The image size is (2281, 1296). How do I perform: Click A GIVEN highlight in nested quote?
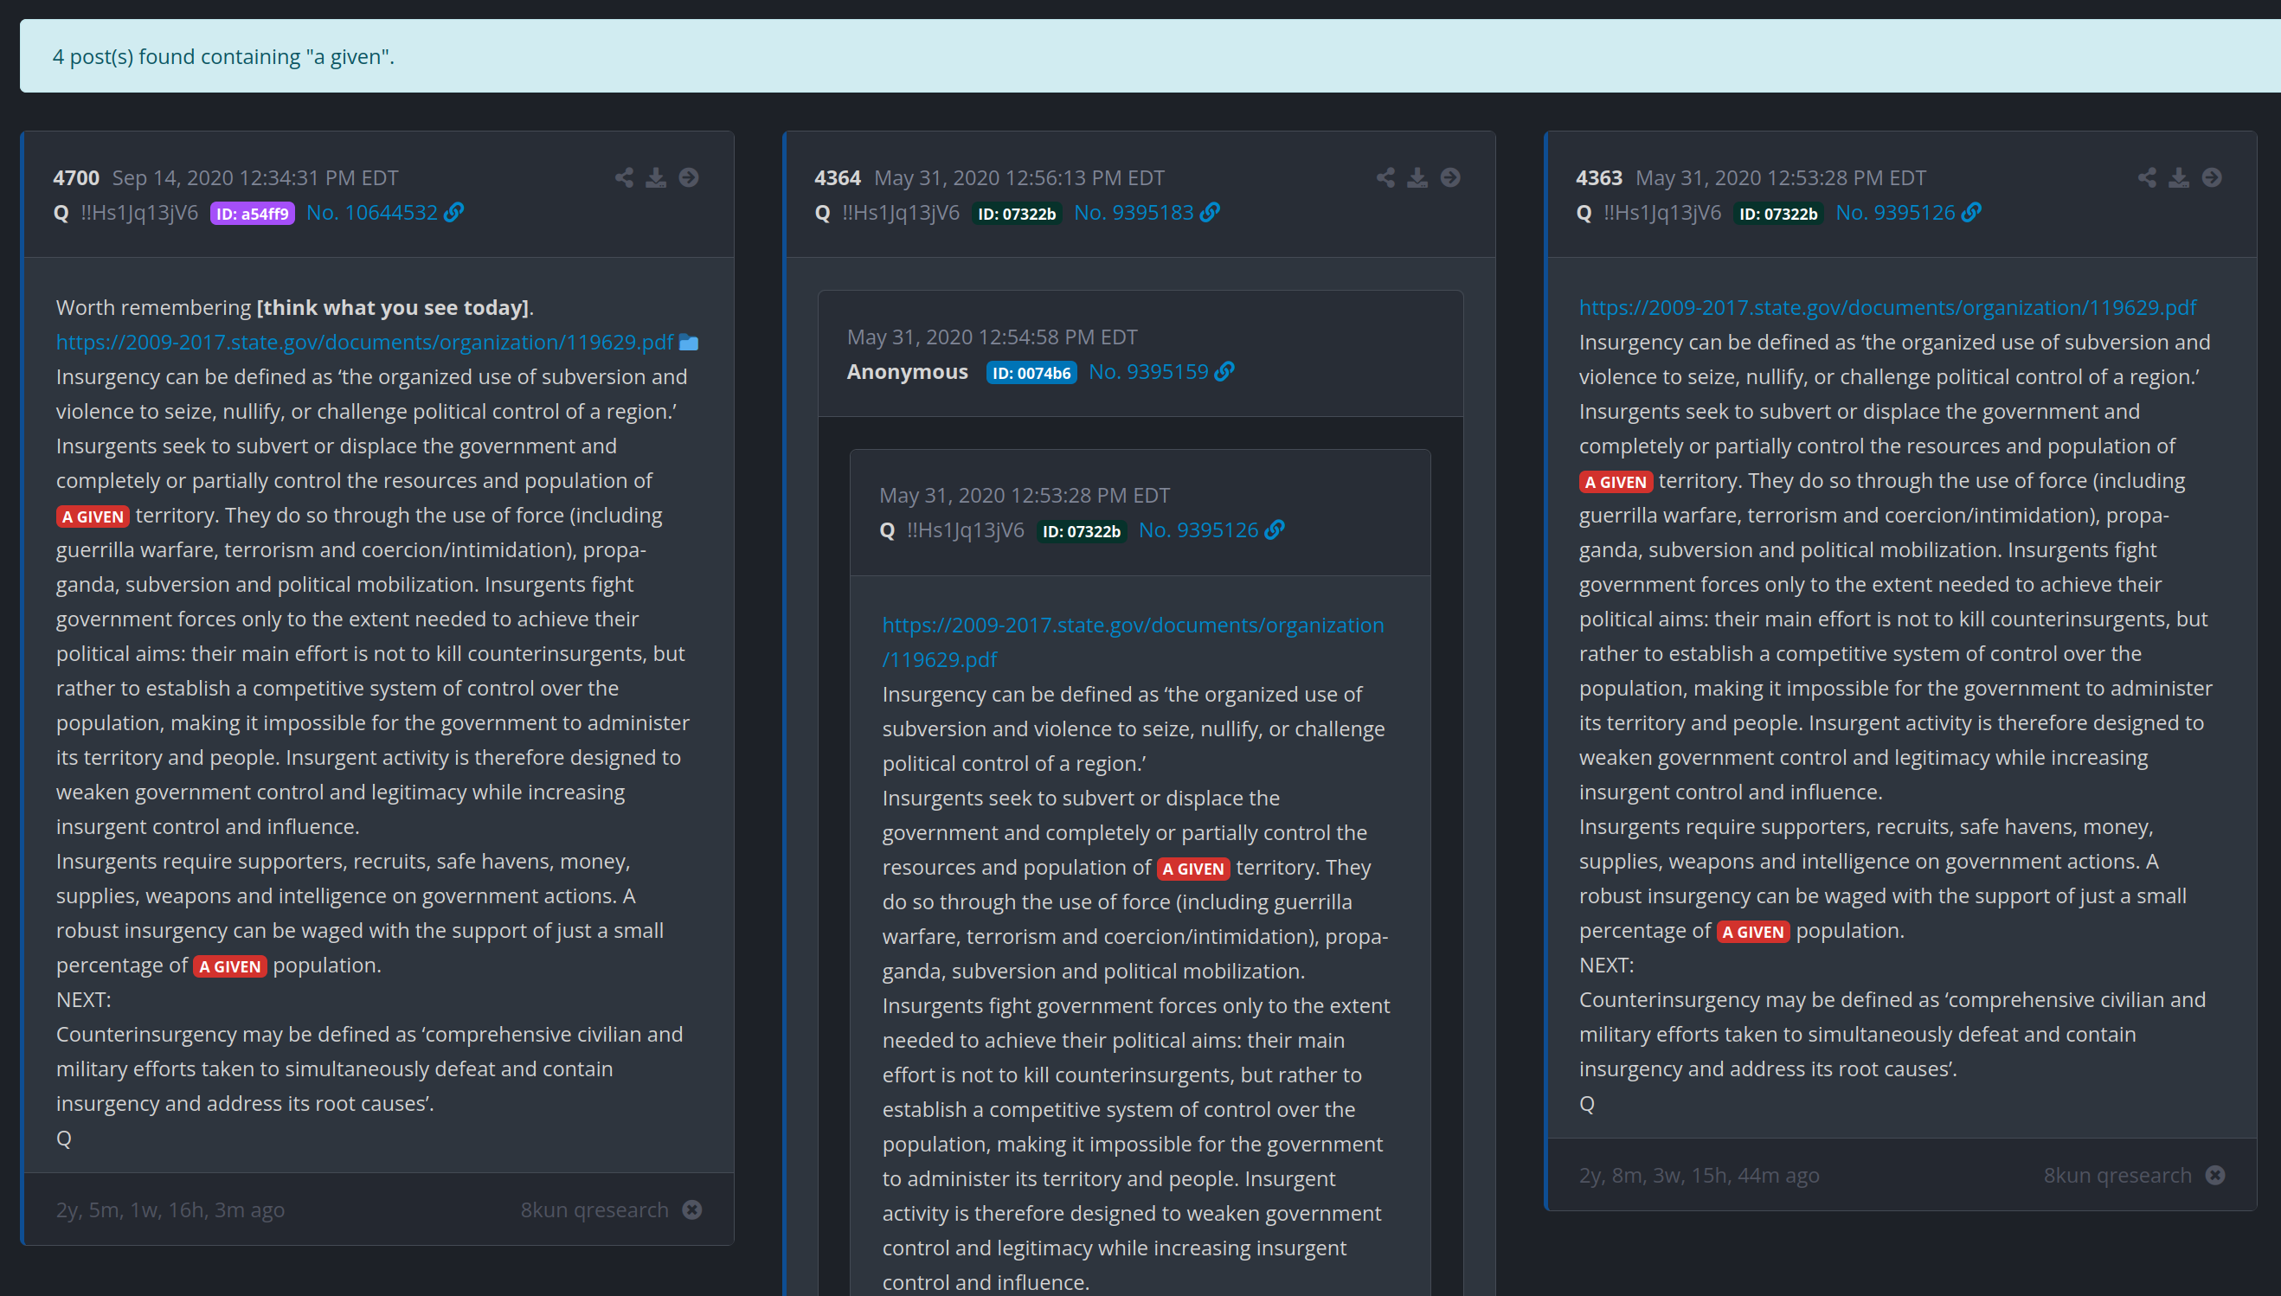pyautogui.click(x=1193, y=869)
